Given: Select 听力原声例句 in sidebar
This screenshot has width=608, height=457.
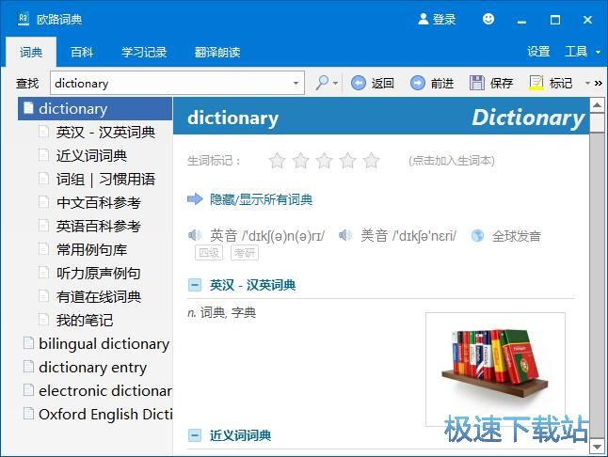Looking at the screenshot, I should pos(99,273).
